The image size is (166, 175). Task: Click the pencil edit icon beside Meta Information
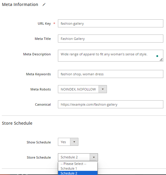44,4
